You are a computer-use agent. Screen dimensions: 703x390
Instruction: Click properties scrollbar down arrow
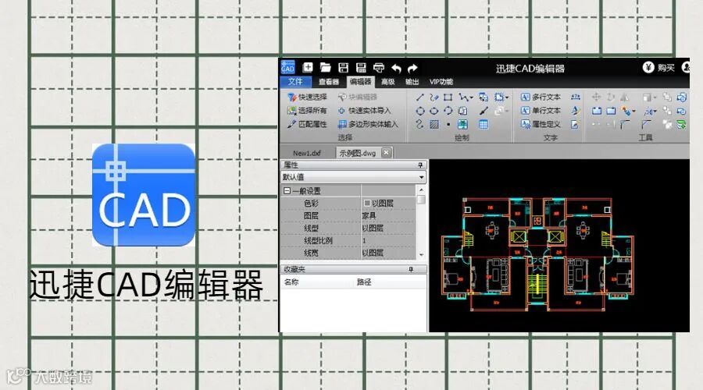421,255
